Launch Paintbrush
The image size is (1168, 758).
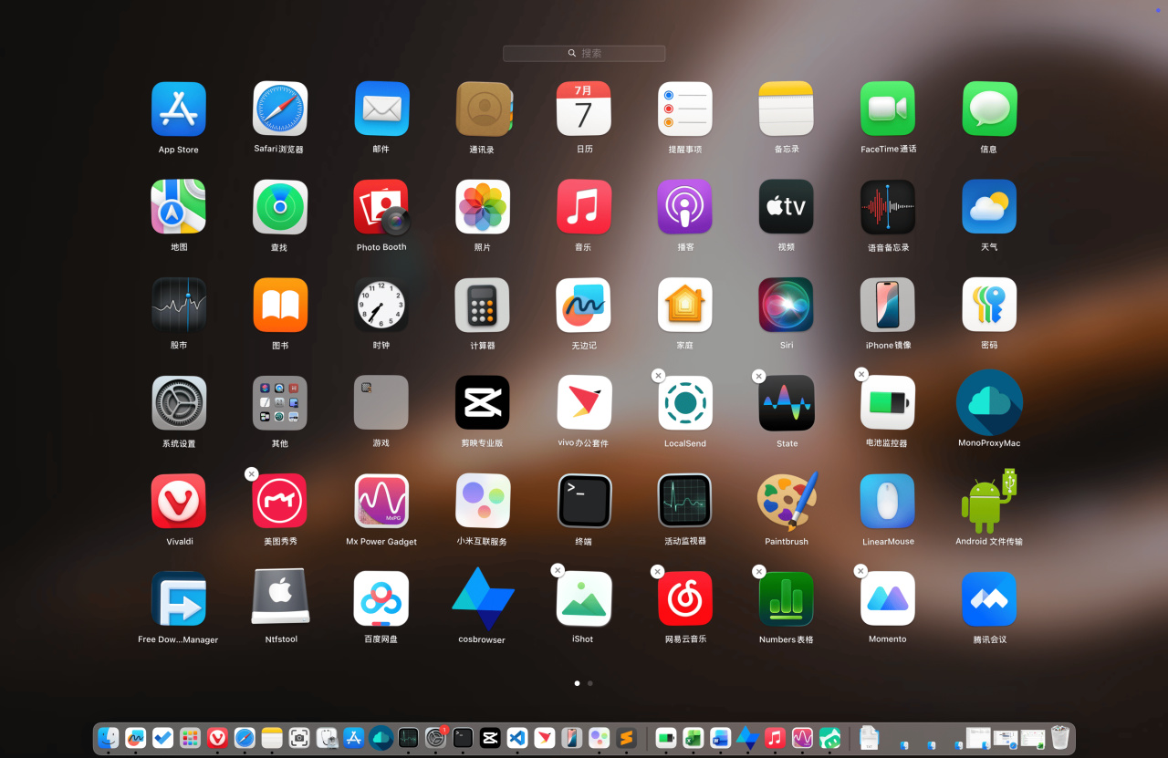pyautogui.click(x=787, y=501)
